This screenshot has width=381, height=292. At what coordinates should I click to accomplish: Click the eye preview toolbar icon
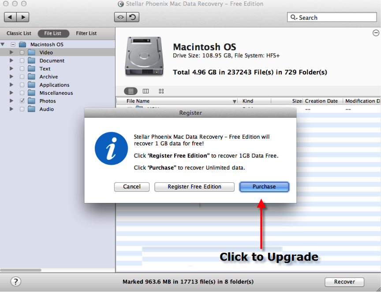click(120, 17)
